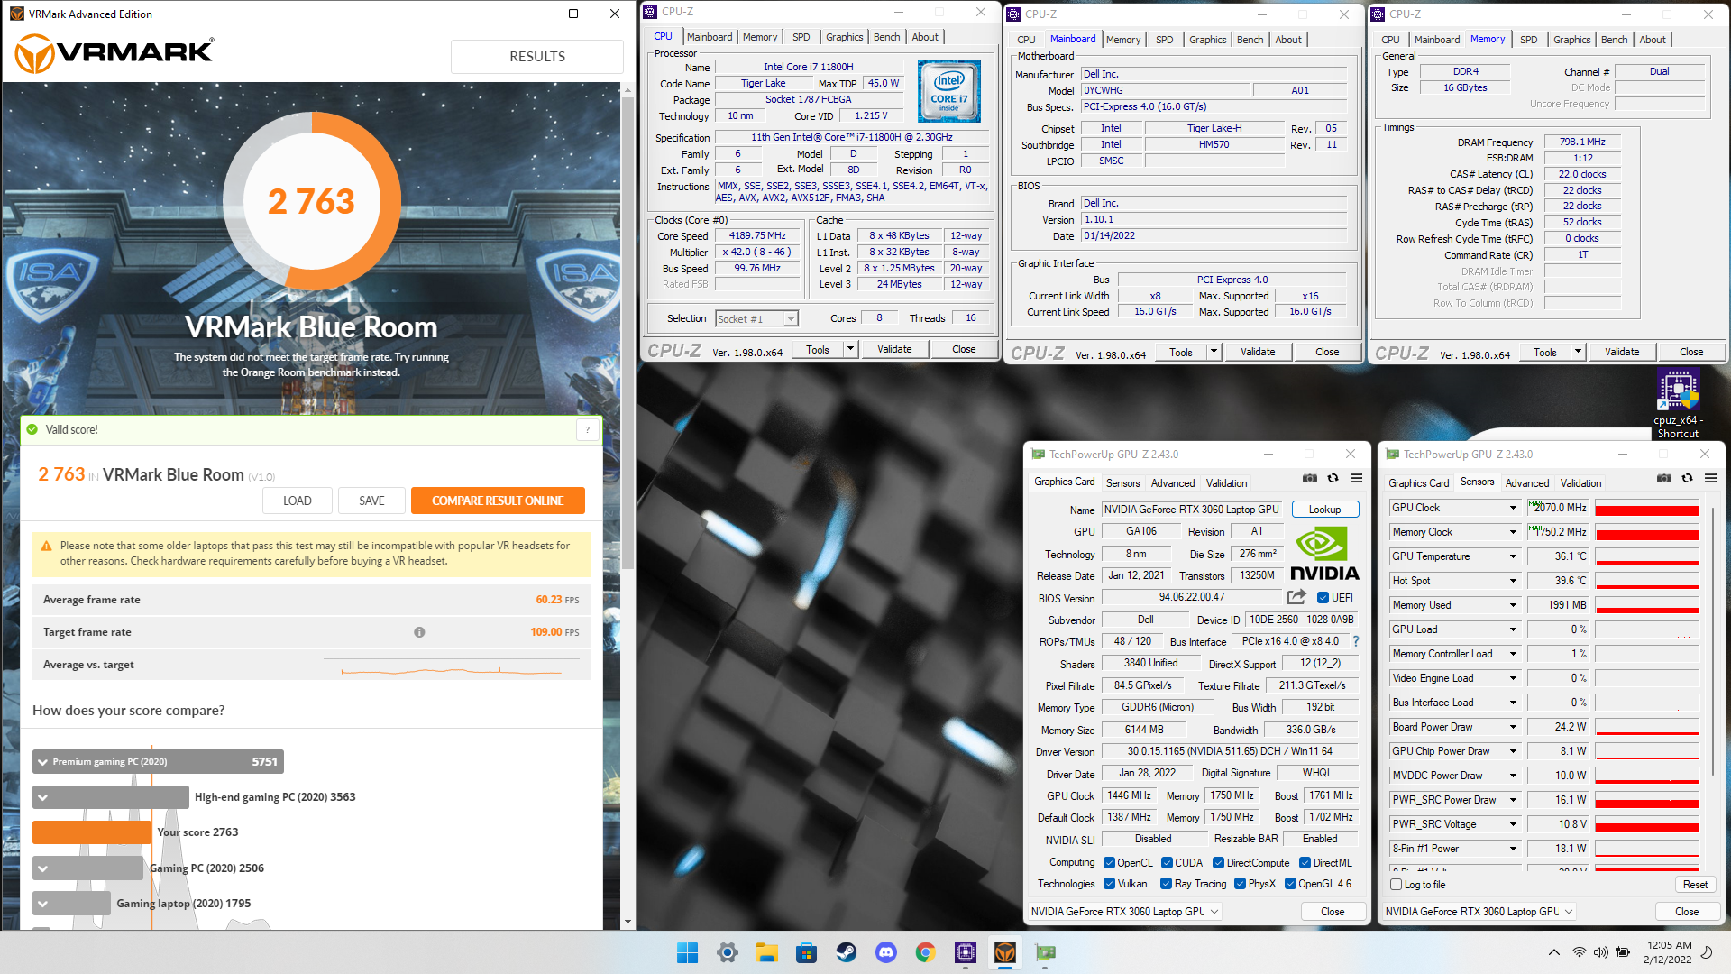Open Tools dropdown arrow in CPU-Z CPU window
1731x974 pixels.
850,349
